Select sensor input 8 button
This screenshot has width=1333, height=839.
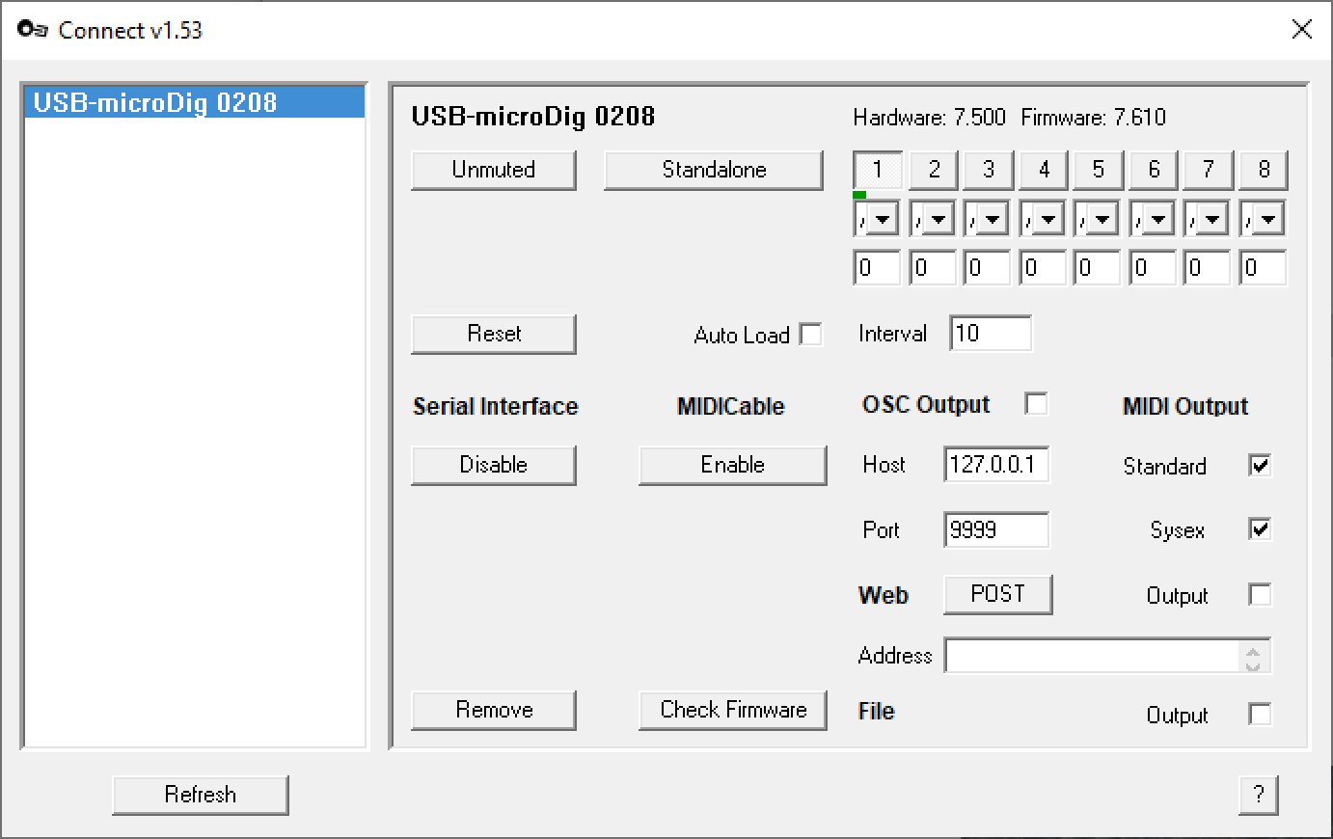(1264, 171)
